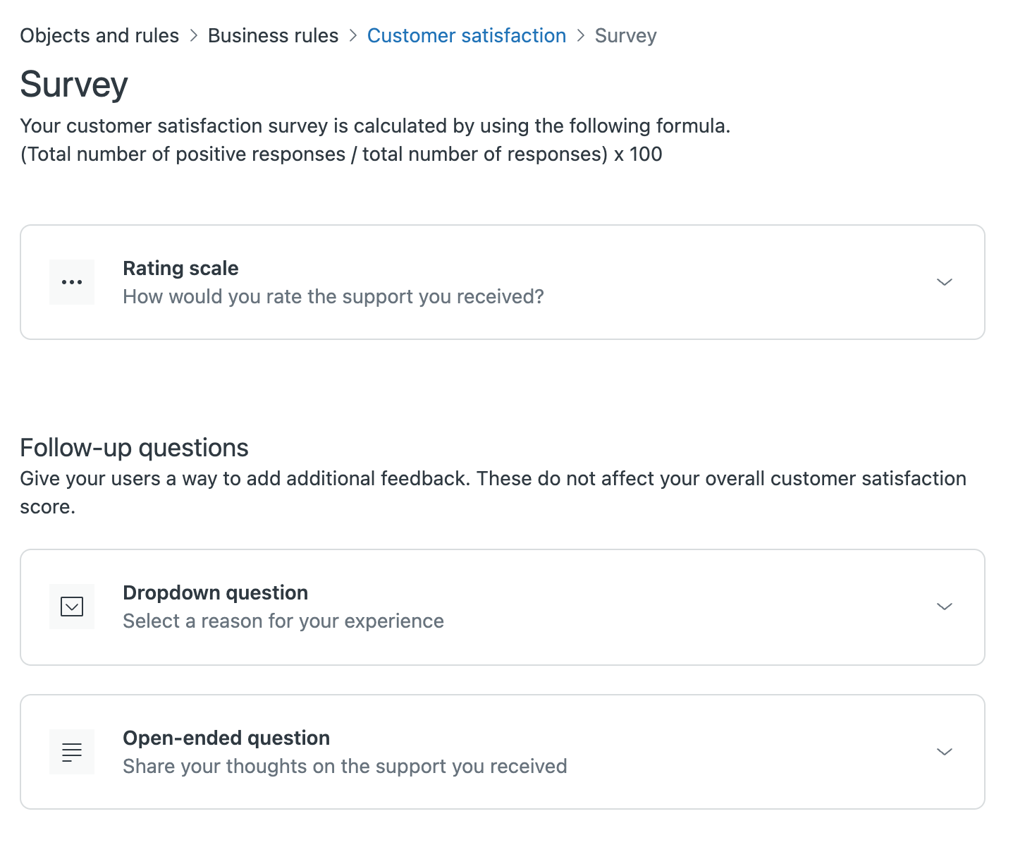Viewport: 1025px width, 852px height.
Task: Click the small chevron inside the Dropdown question icon box
Action: tap(71, 607)
